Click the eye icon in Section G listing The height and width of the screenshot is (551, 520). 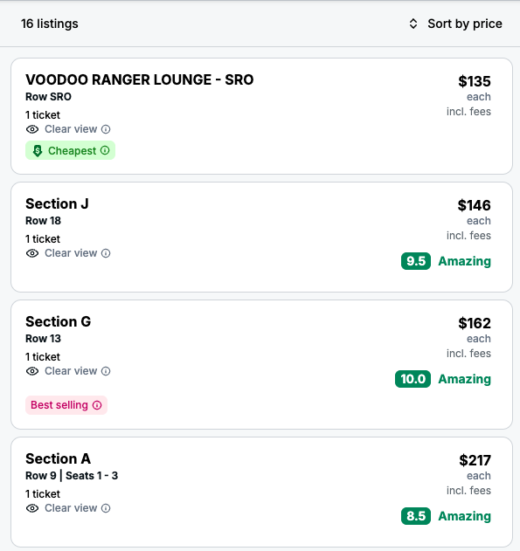[32, 371]
